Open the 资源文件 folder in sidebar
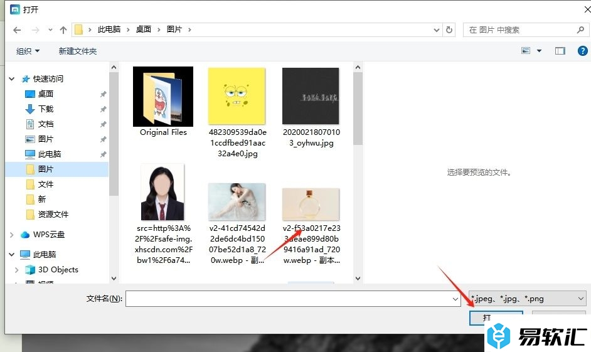This screenshot has width=591, height=352. tap(53, 215)
